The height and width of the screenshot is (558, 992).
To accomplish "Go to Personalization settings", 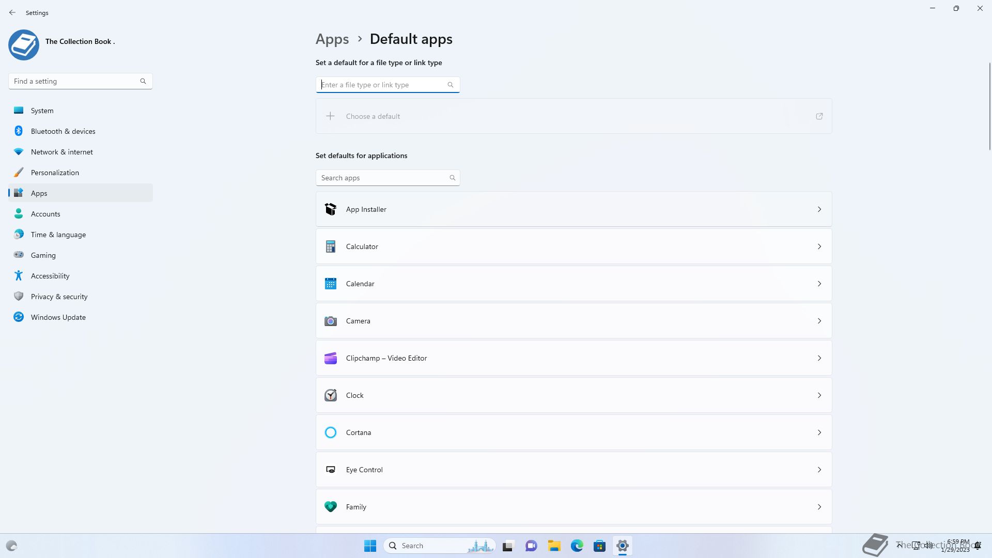I will point(81,173).
